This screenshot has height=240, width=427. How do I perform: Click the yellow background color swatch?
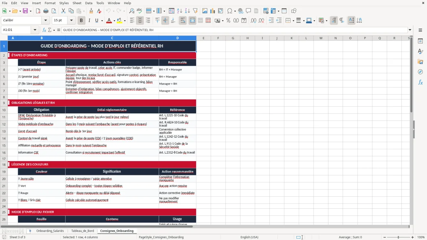[119, 21]
